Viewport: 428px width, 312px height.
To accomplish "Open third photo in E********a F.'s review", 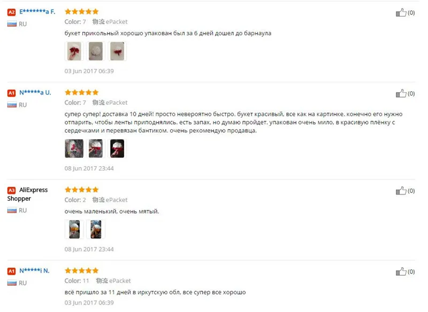I will coord(117,51).
